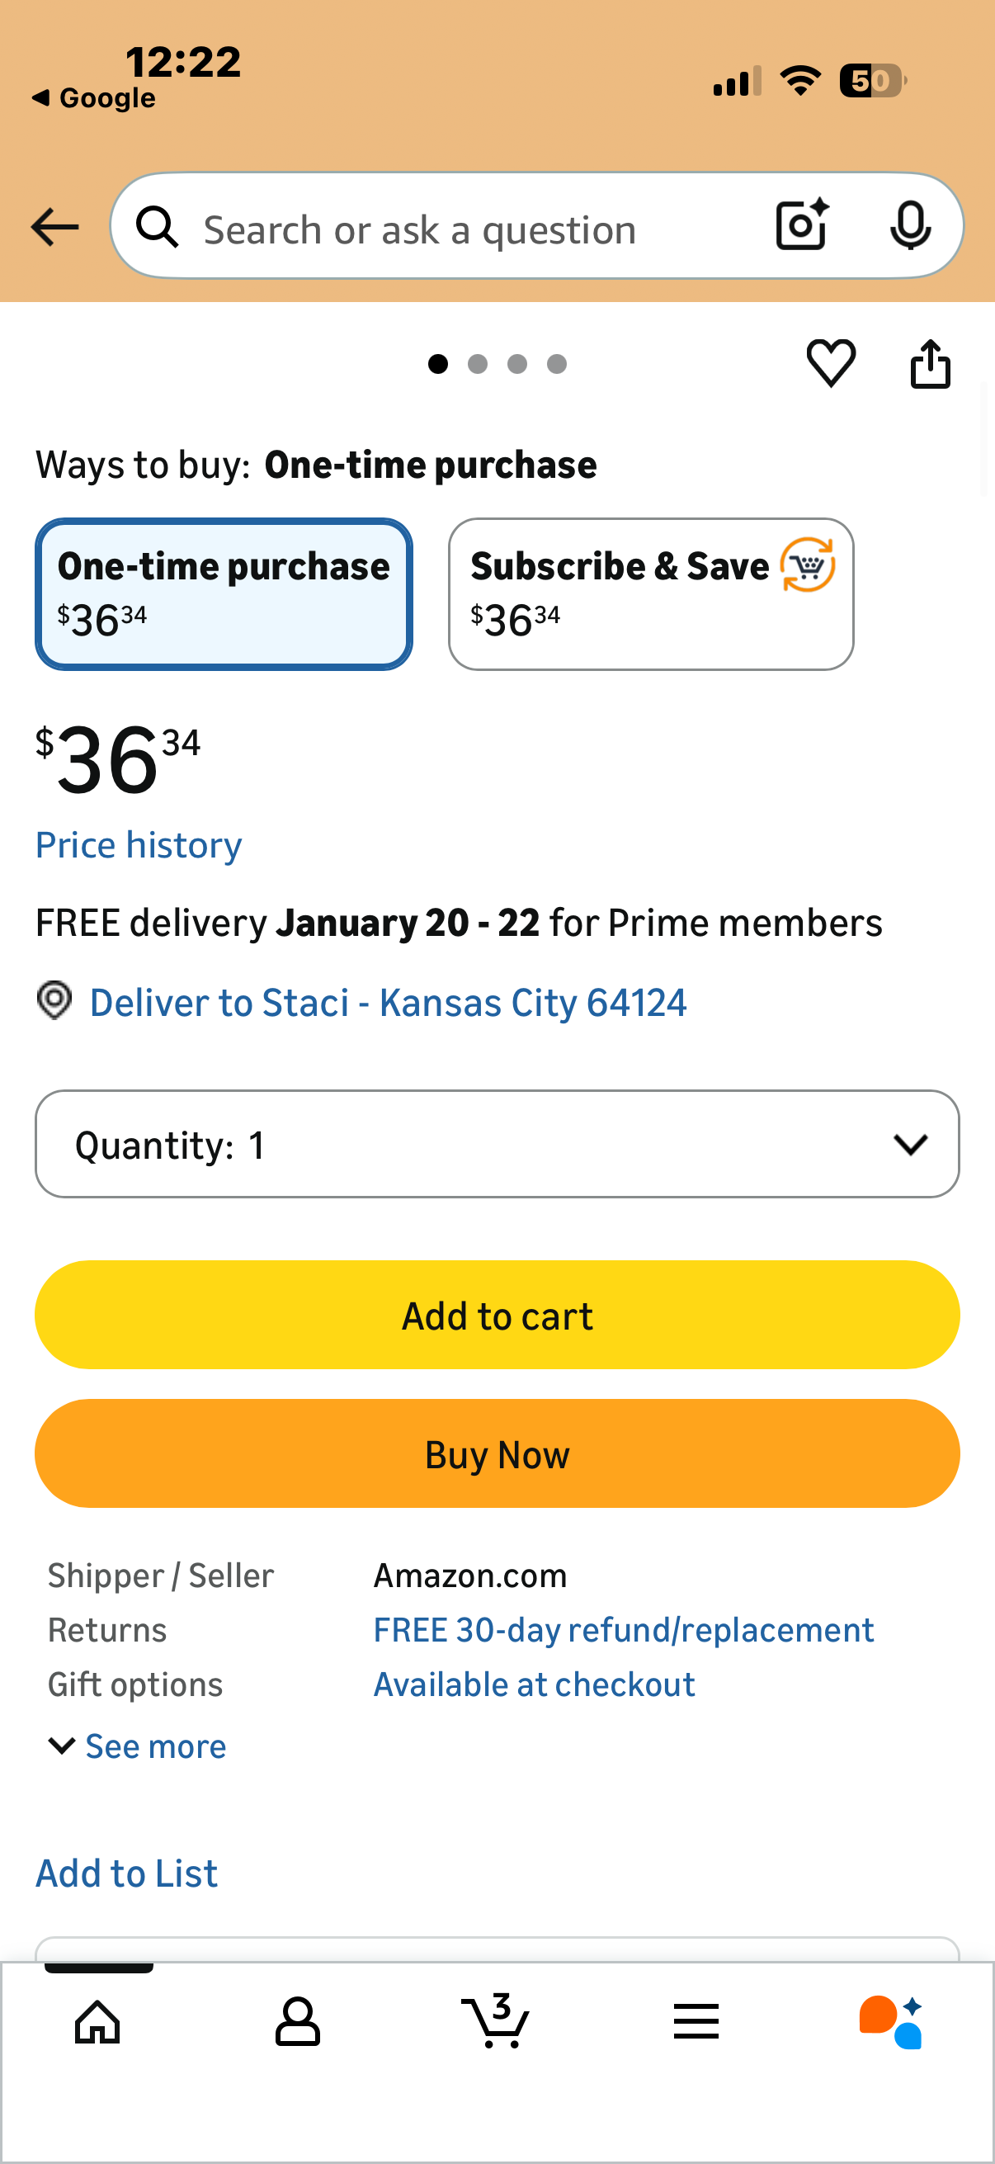Tap the share icon
Viewport: 995px width, 2164px height.
[x=931, y=364]
